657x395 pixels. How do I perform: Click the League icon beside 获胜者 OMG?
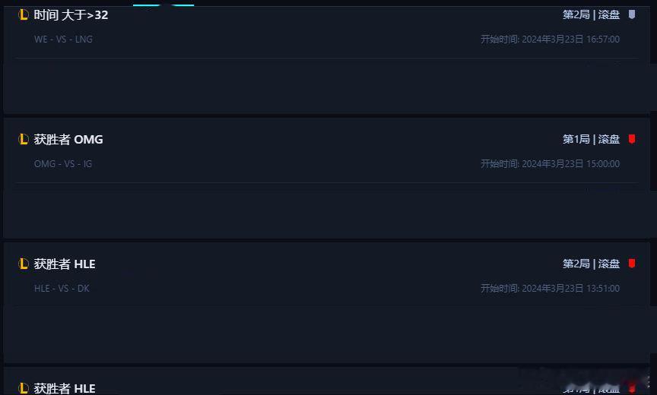pyautogui.click(x=24, y=139)
